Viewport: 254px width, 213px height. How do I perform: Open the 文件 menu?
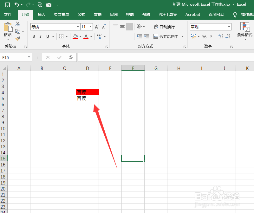tap(8, 15)
